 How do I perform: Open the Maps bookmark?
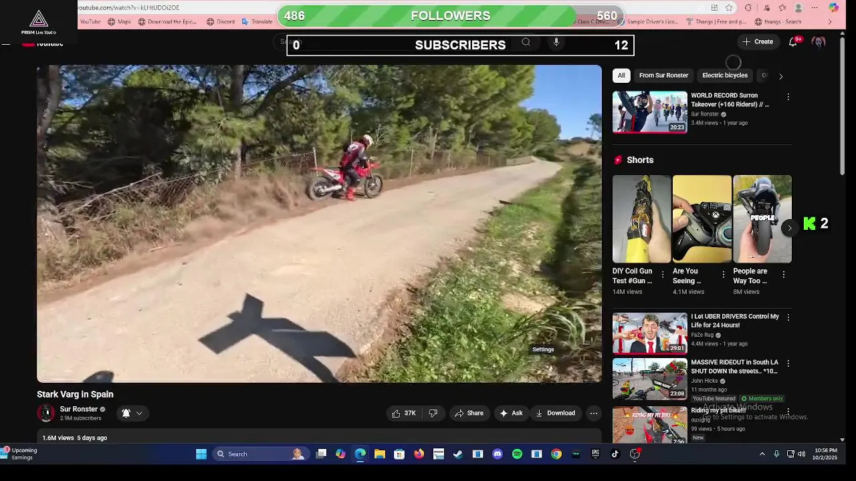point(119,21)
